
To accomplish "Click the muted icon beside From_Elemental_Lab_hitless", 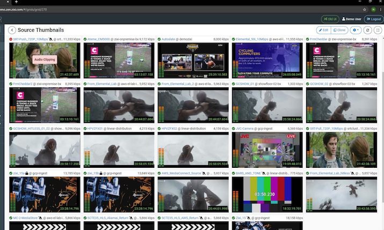I will pos(352,173).
